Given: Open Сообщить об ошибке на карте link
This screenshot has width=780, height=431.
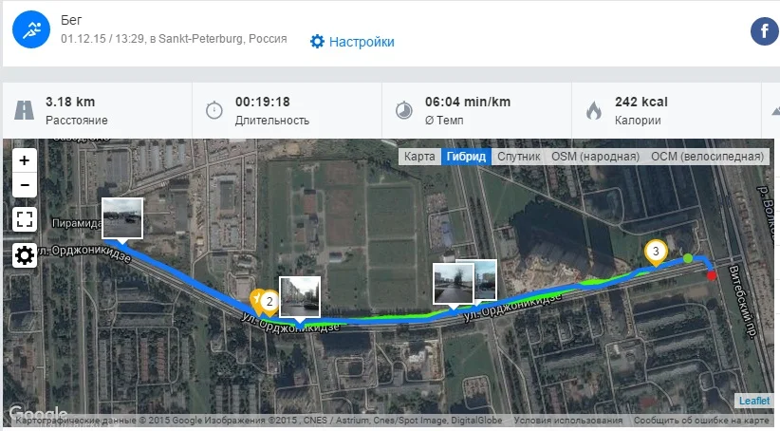Looking at the screenshot, I should (701, 420).
